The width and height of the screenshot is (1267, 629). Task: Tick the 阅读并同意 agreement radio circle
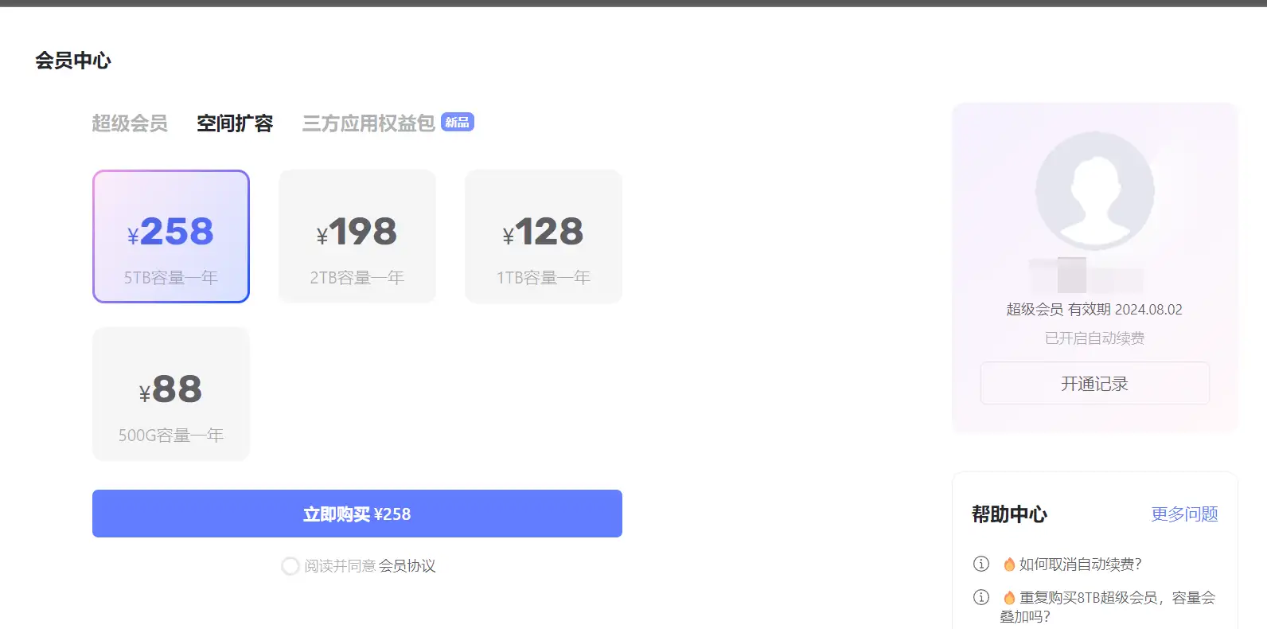click(x=290, y=566)
